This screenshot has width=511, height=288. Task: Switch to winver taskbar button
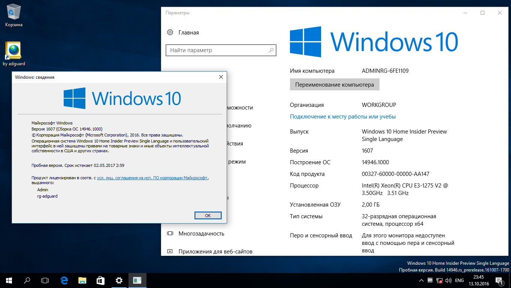[137, 280]
